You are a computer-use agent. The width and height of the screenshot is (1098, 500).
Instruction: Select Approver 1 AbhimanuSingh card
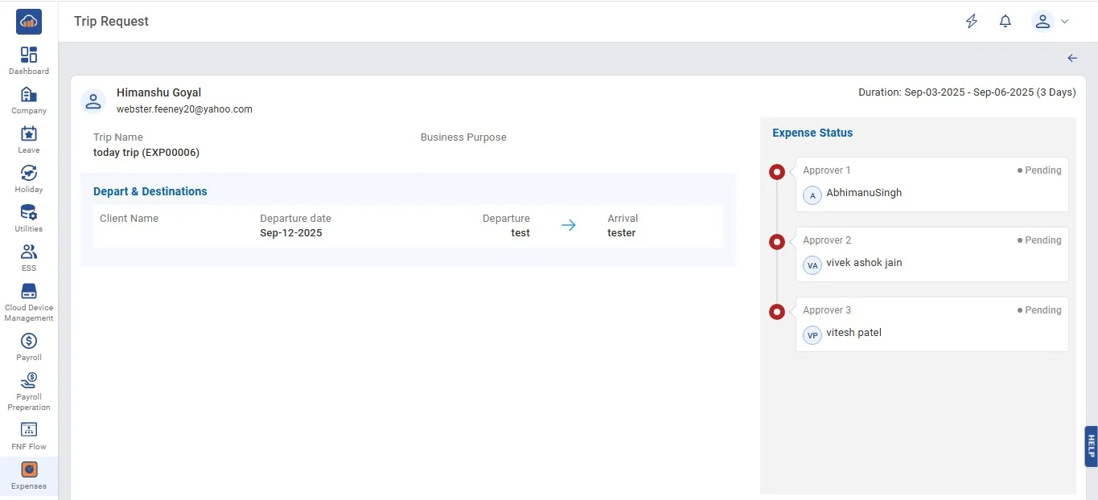(931, 184)
